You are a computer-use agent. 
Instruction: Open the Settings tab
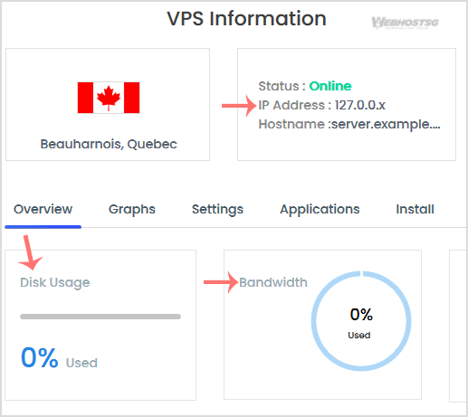point(217,210)
